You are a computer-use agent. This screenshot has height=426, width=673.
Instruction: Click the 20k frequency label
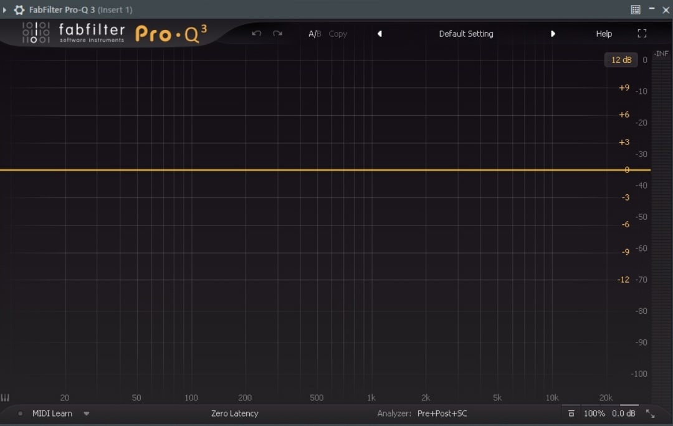tap(606, 398)
